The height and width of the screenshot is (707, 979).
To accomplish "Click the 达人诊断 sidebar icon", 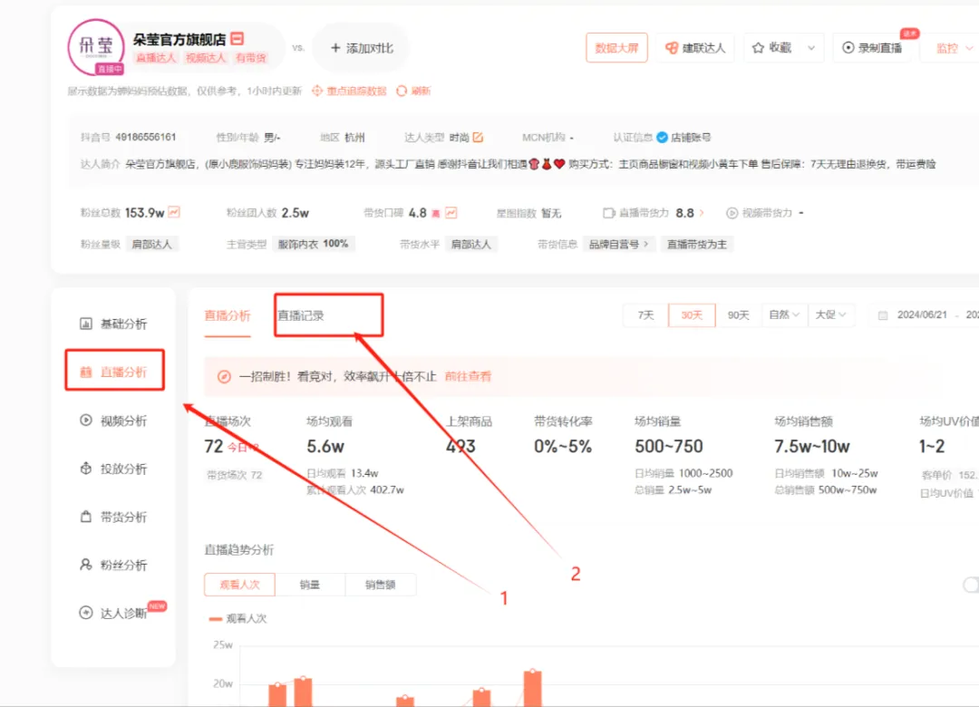I will [x=86, y=613].
